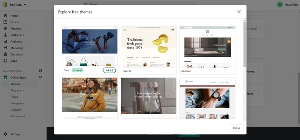Open Blog posts under Online Store
The height and width of the screenshot is (140, 300).
(x=17, y=91)
